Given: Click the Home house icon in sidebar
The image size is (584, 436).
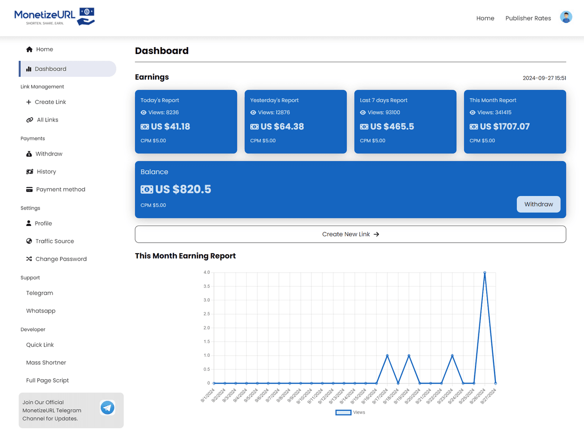Looking at the screenshot, I should [29, 49].
